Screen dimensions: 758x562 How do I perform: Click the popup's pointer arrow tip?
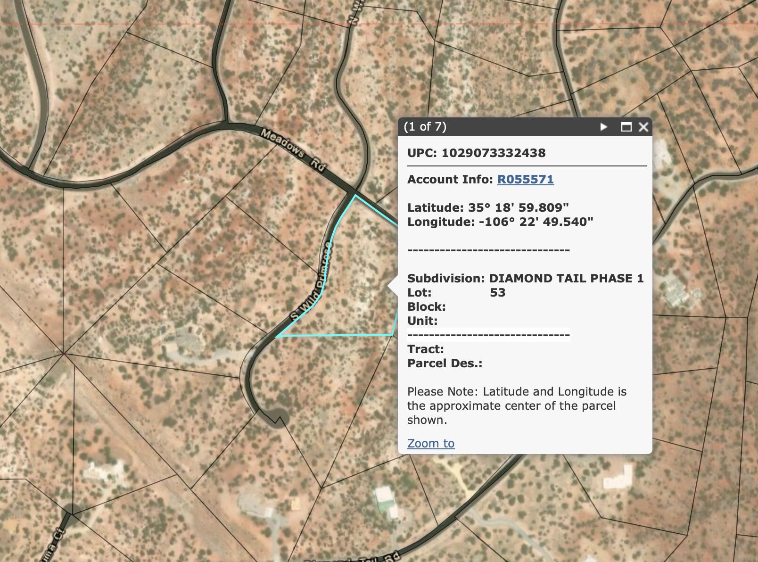tap(389, 286)
